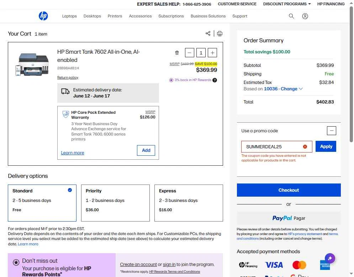The width and height of the screenshot is (354, 277).
Task: Open Learn more about delivery dates
Action: 28,244
